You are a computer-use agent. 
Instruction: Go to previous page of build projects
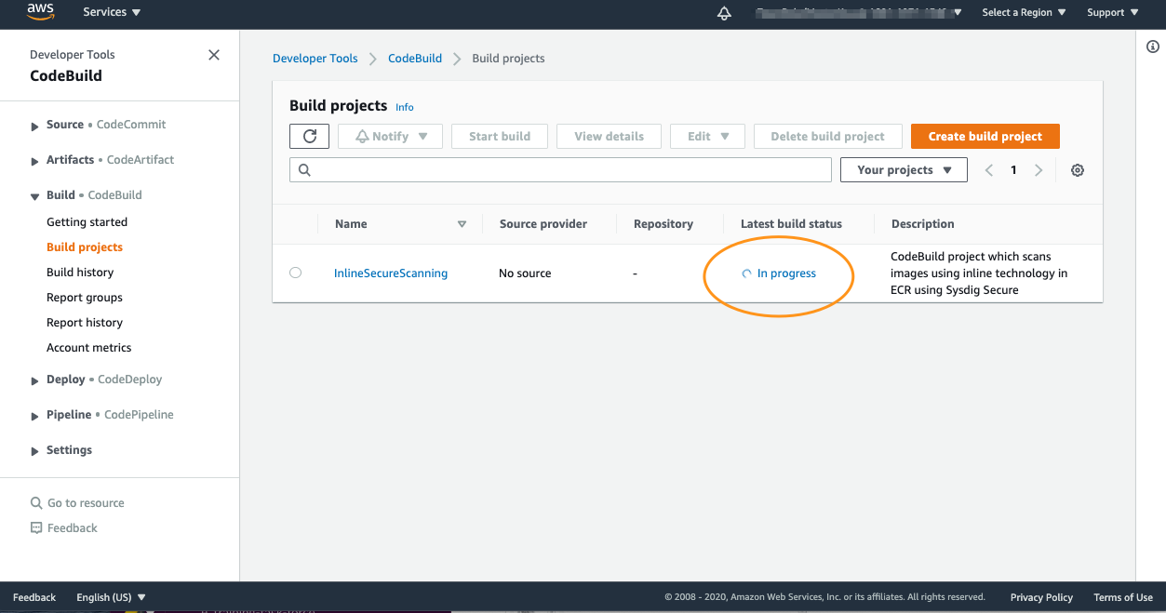pyautogui.click(x=989, y=170)
